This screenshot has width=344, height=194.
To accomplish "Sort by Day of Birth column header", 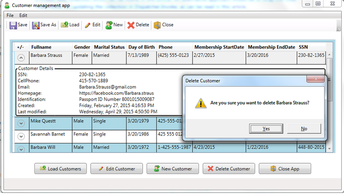I will 141,47.
